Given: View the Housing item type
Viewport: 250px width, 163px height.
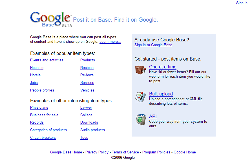Looking at the screenshot, I should coord(37,68).
